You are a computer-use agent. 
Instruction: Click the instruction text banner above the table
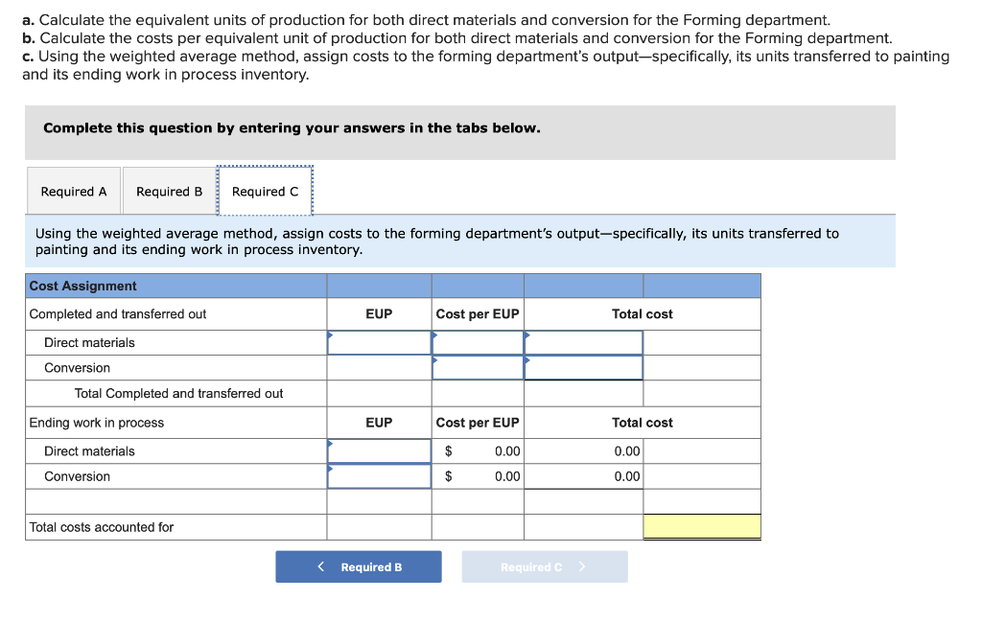tap(458, 241)
